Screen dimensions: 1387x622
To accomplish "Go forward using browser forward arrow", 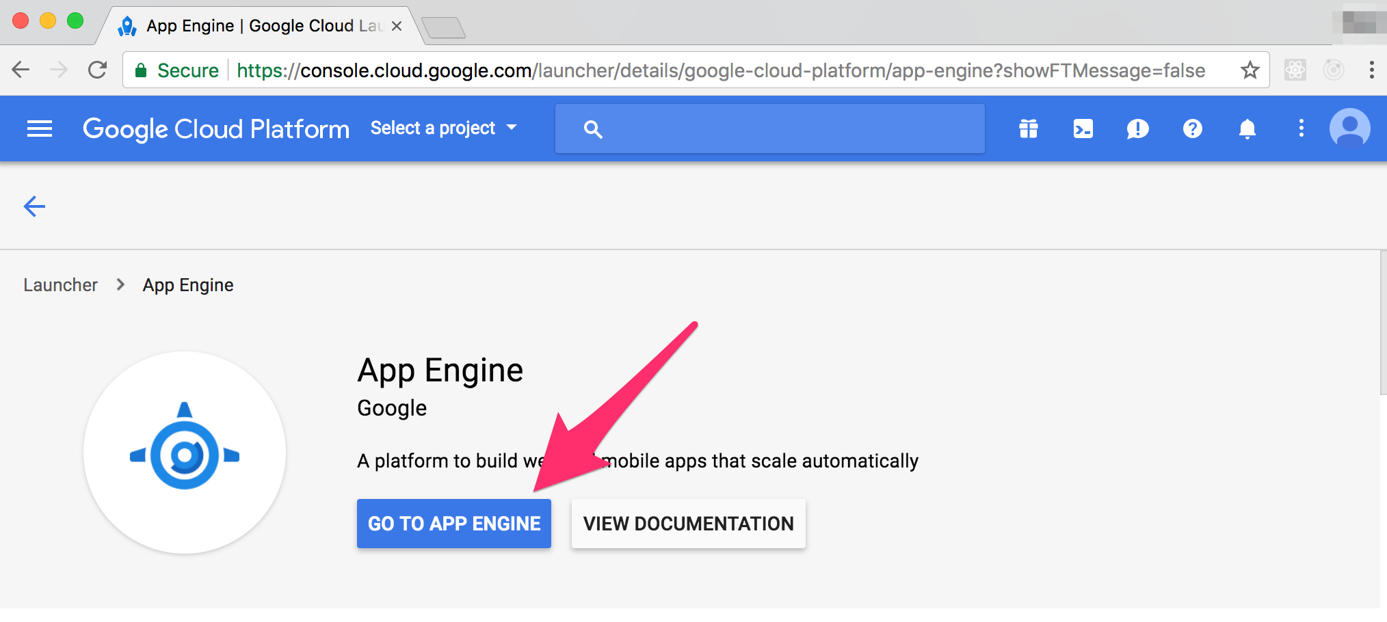I will point(60,70).
